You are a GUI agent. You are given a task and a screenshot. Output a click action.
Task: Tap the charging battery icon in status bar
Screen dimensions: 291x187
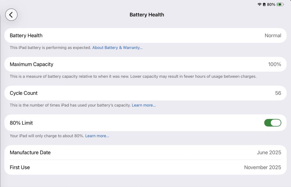click(280, 4)
